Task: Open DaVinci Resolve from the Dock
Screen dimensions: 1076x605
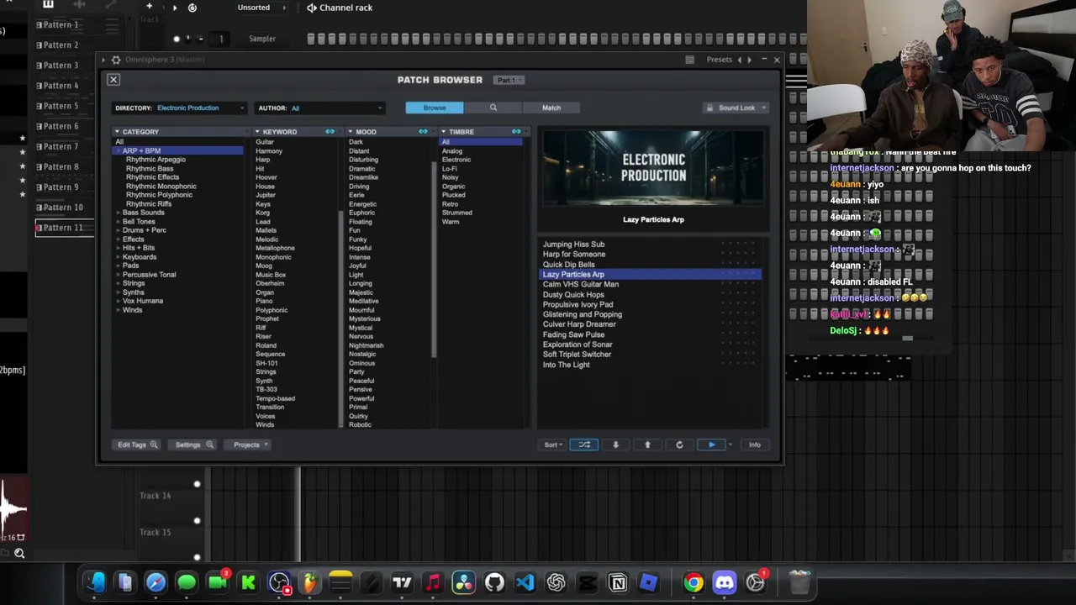Action: pos(463,582)
